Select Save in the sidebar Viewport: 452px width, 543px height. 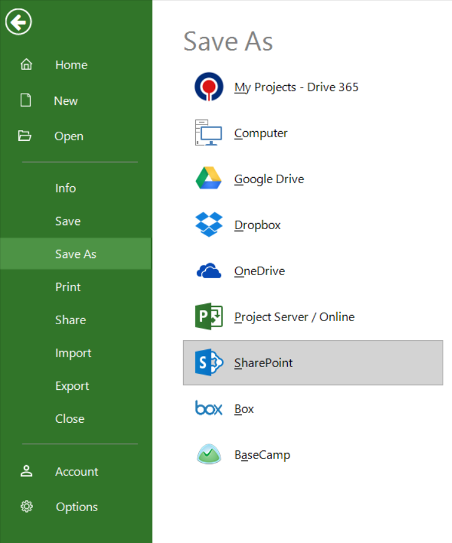pos(68,221)
